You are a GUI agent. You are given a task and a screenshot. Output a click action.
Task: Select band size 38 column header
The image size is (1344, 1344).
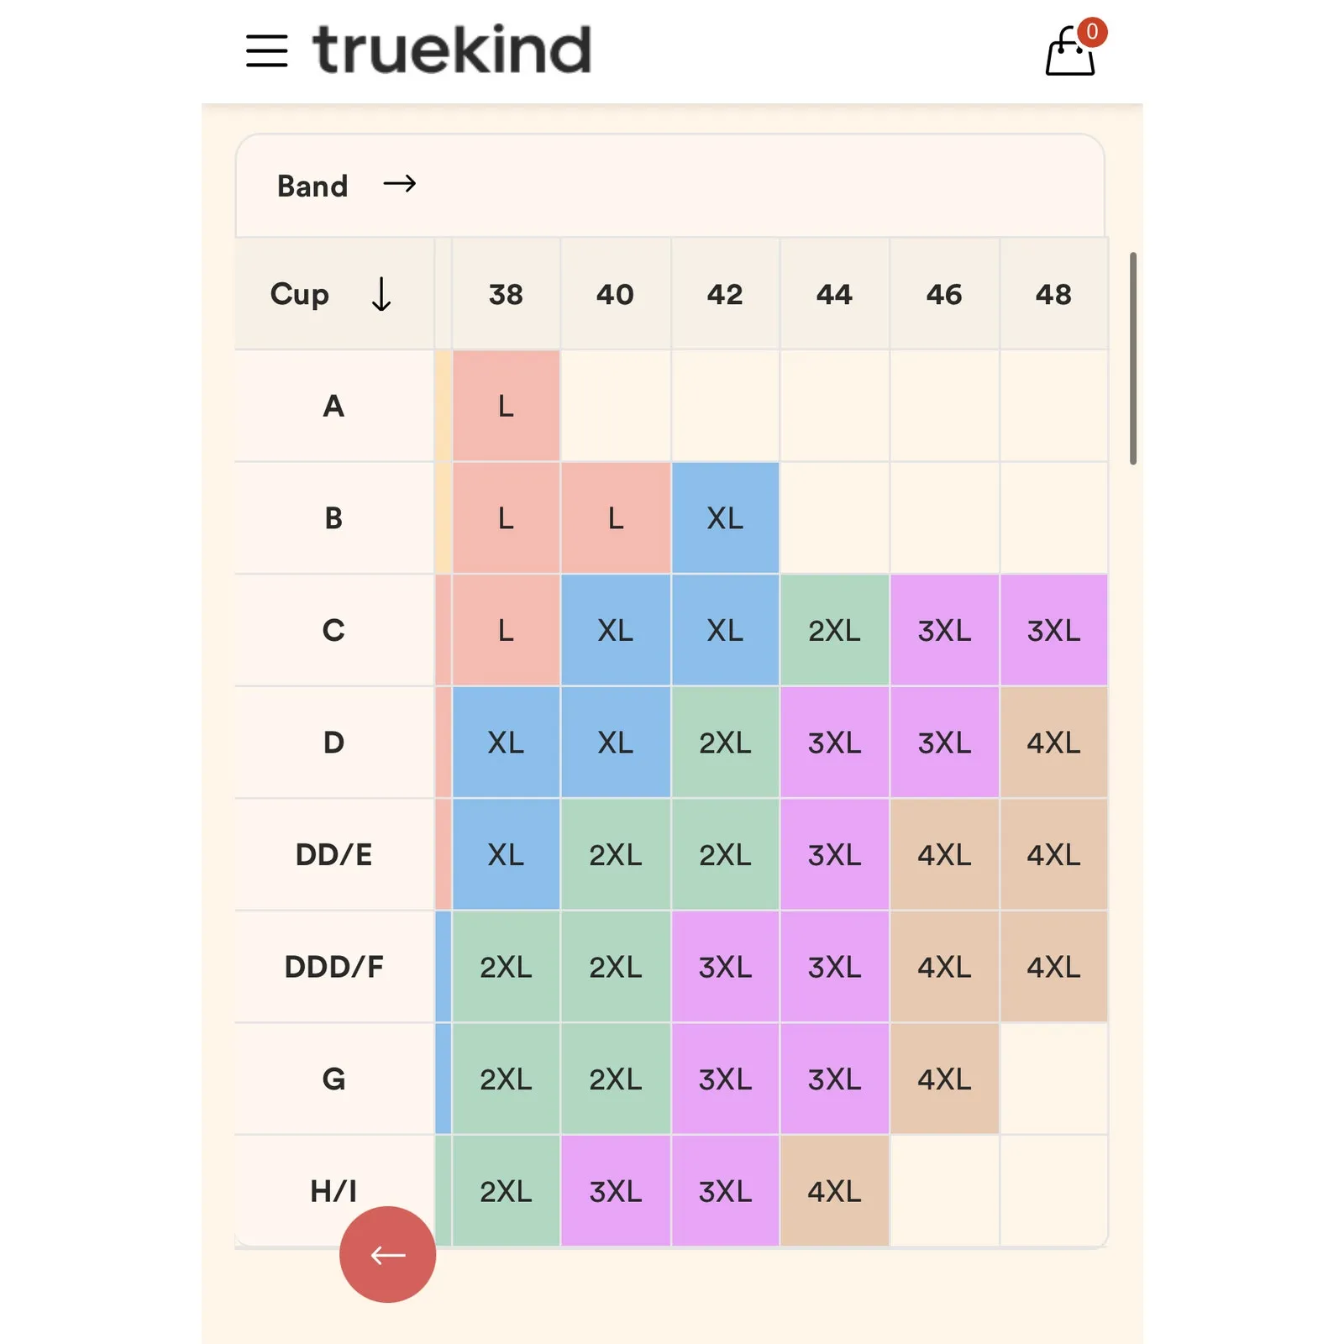(x=506, y=295)
